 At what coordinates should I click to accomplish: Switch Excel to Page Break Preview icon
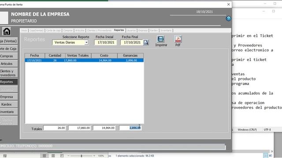click(x=62, y=156)
